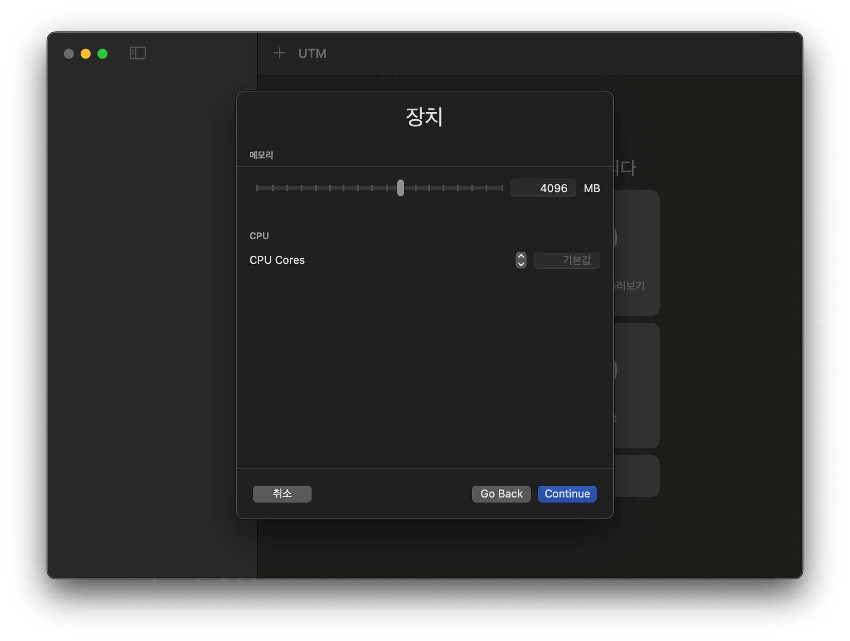This screenshot has width=850, height=641.
Task: Click the 장치 dialog heading
Action: (424, 116)
